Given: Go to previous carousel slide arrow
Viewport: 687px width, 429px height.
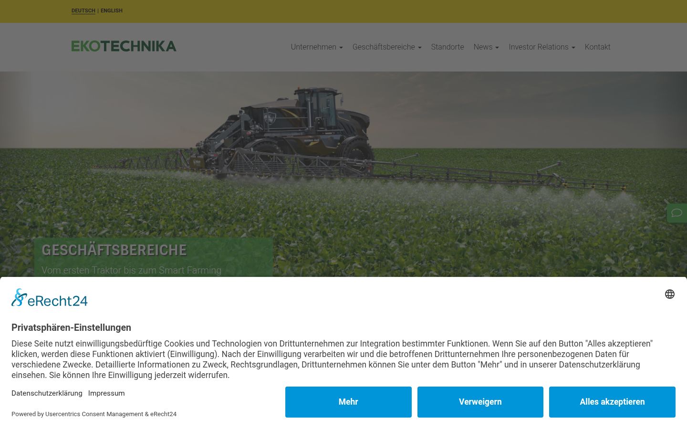Looking at the screenshot, I should (x=20, y=205).
